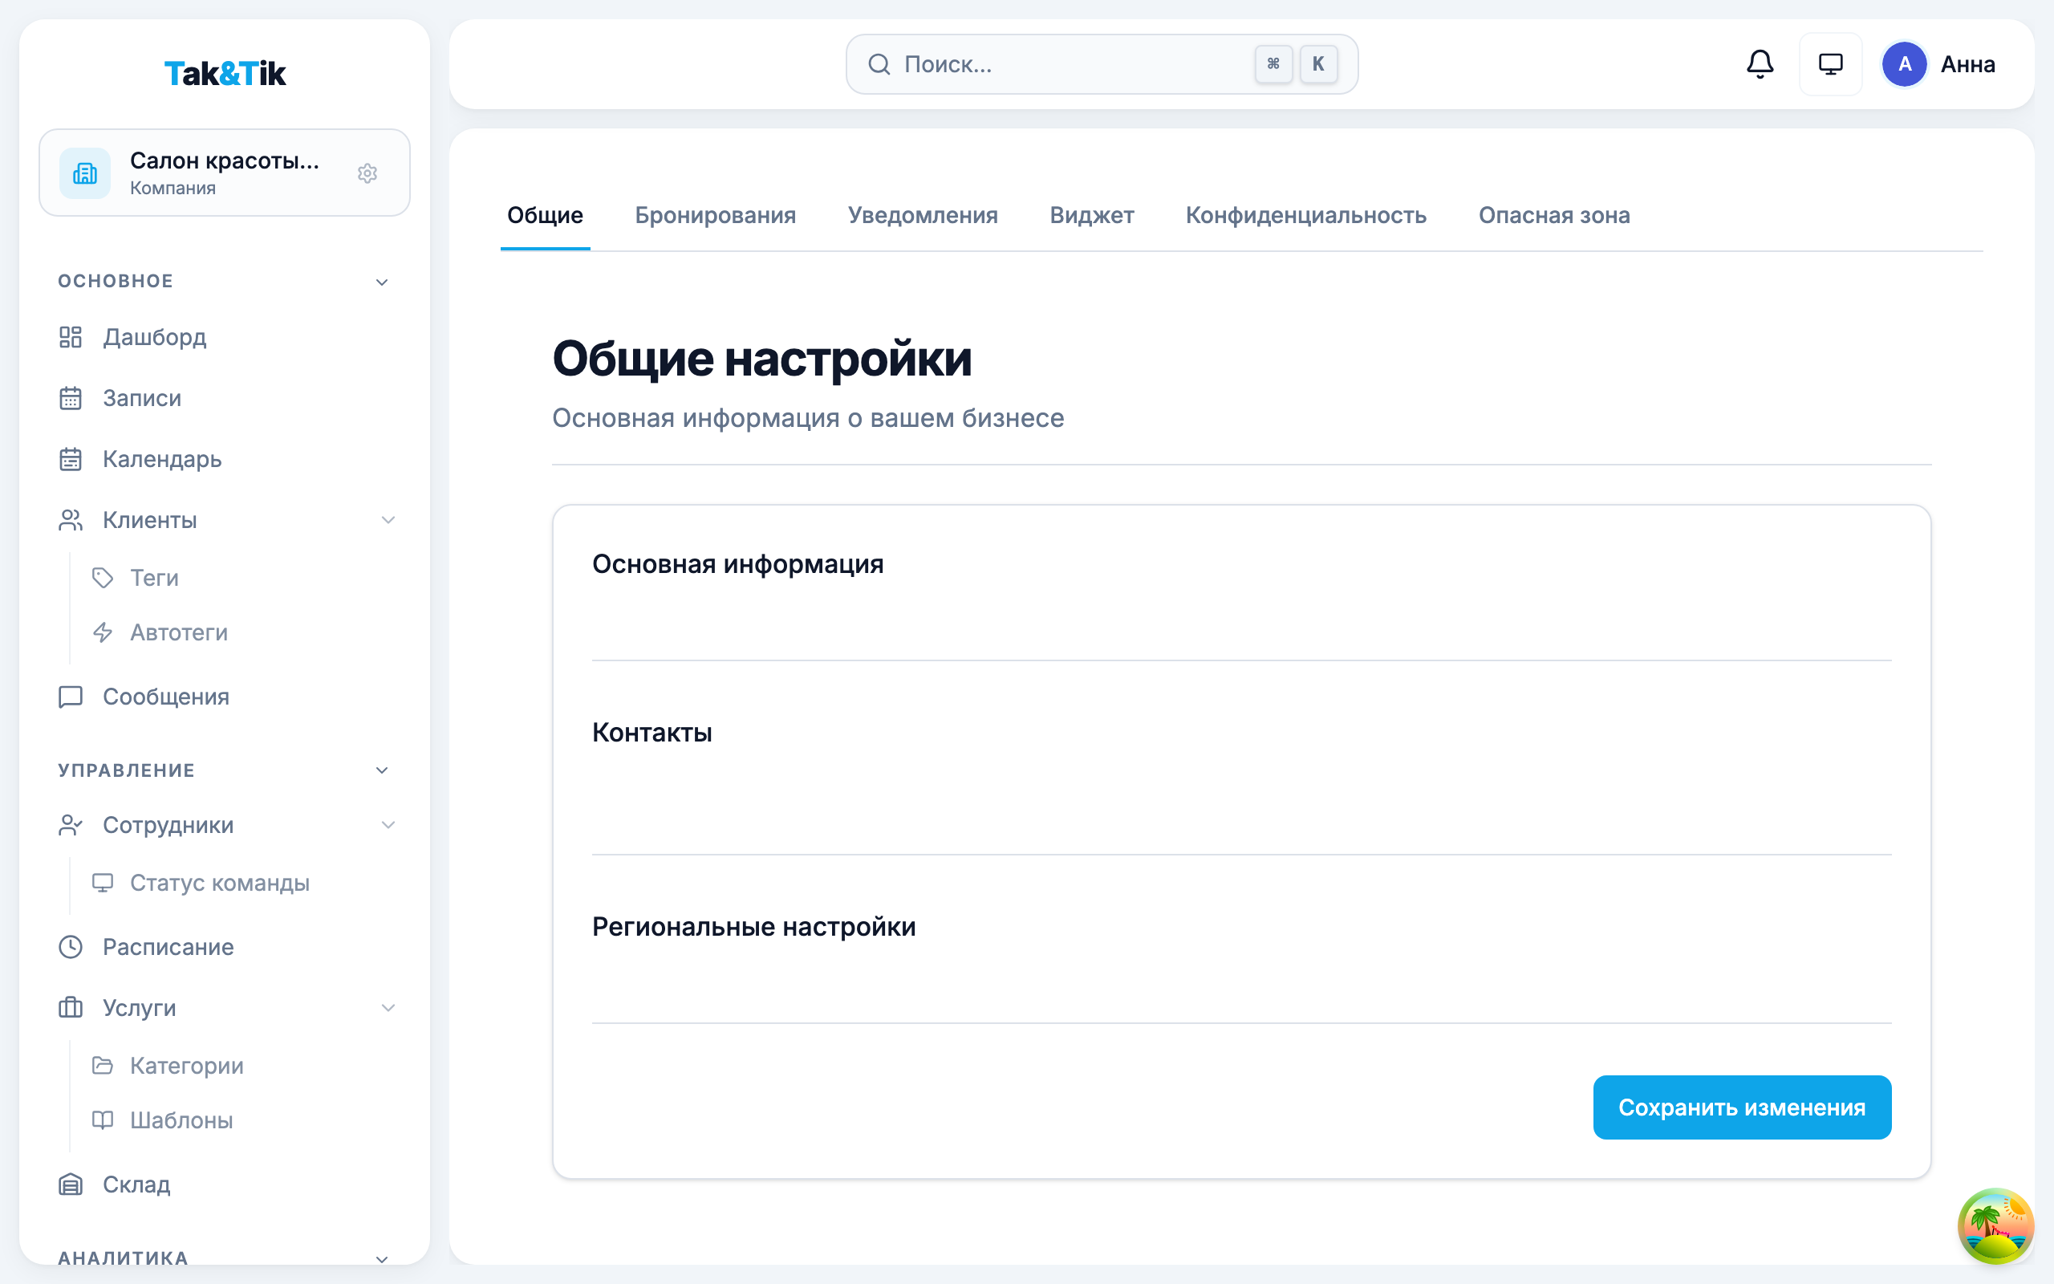This screenshot has width=2054, height=1284.
Task: Open the Сообщения section
Action: coord(166,697)
